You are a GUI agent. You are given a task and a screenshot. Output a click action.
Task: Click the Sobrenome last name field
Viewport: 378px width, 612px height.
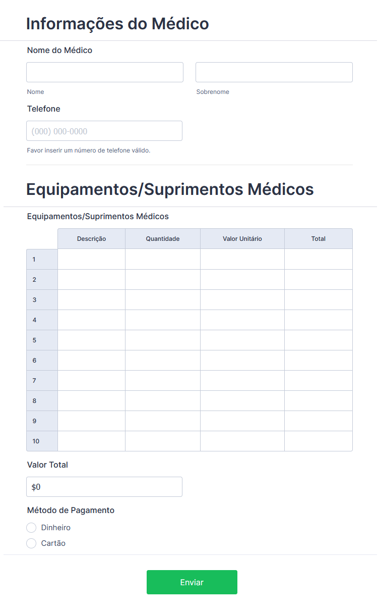[274, 72]
